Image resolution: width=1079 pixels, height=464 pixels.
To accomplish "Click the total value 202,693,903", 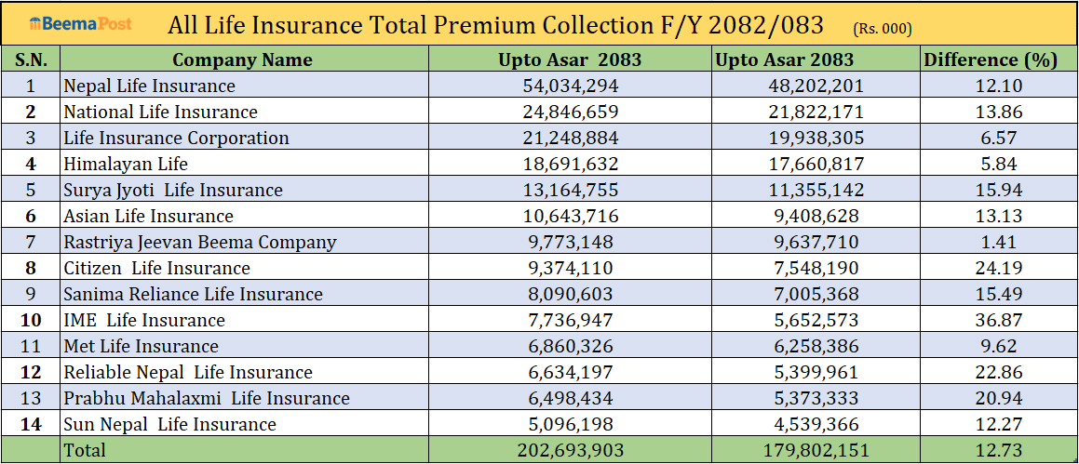I will point(570,451).
